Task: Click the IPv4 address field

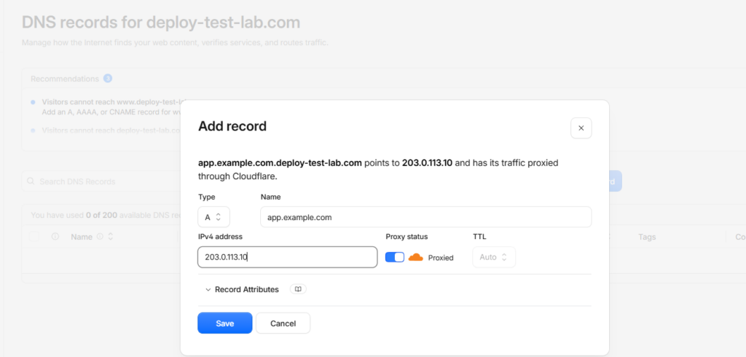Action: click(x=287, y=257)
